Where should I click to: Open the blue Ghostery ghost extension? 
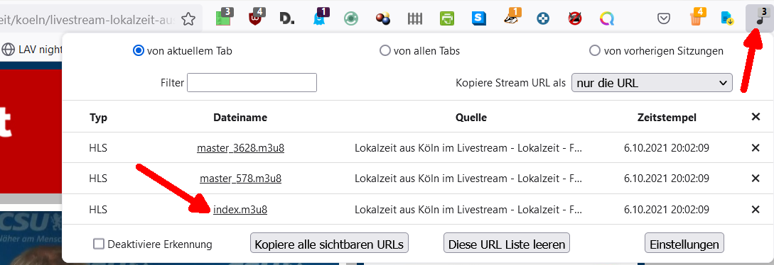pos(321,18)
